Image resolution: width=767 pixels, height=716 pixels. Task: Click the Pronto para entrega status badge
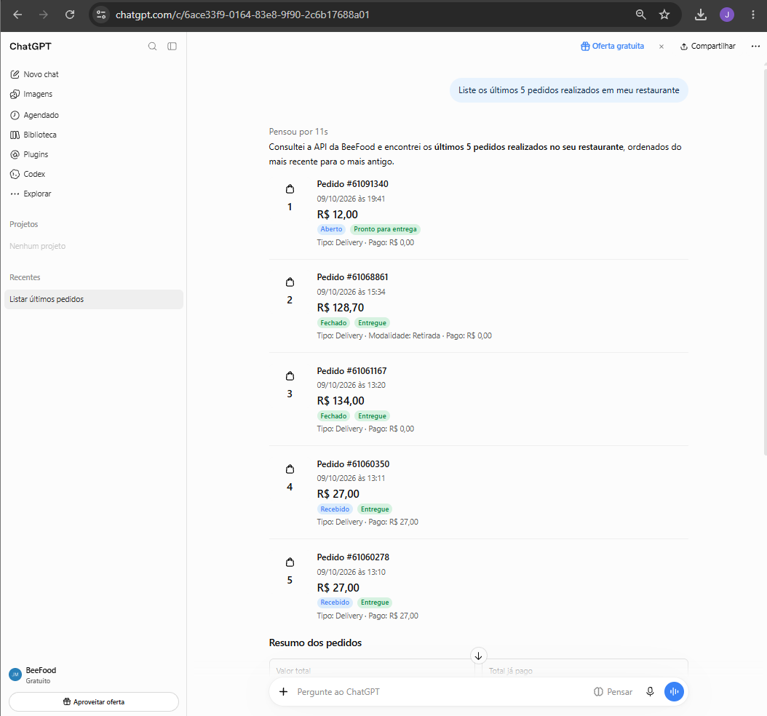coord(386,229)
